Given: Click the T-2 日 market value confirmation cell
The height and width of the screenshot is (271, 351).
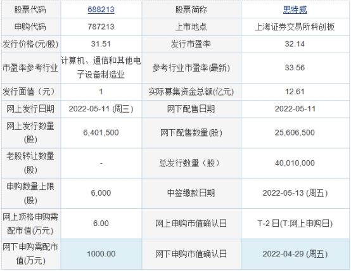Looking at the screenshot, I should [295, 224].
